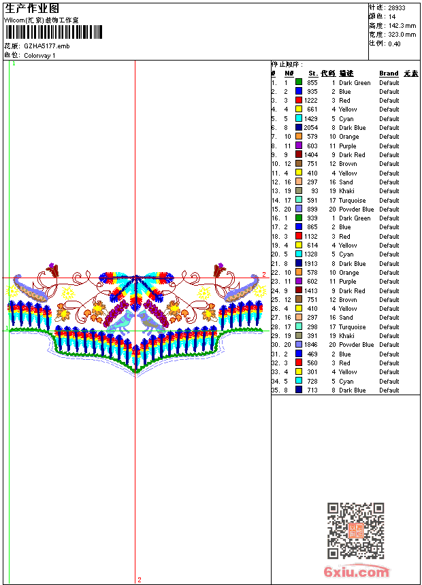The width and height of the screenshot is (422, 585).
Task: Select the Turquoise swatch in row 14
Action: click(299, 199)
